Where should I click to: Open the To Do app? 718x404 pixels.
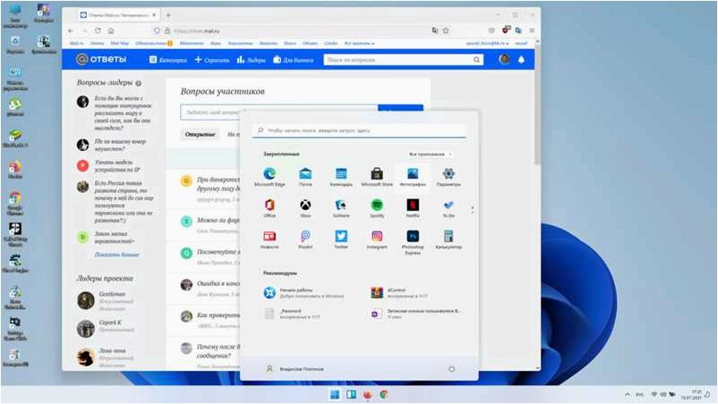(449, 208)
